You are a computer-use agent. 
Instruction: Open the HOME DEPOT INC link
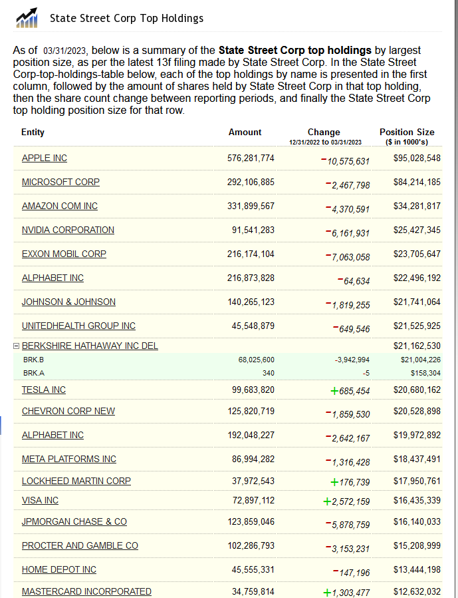pyautogui.click(x=59, y=570)
